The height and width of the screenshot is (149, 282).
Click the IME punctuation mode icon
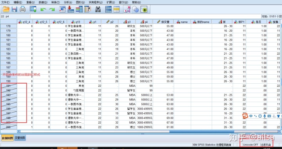pos(255,116)
